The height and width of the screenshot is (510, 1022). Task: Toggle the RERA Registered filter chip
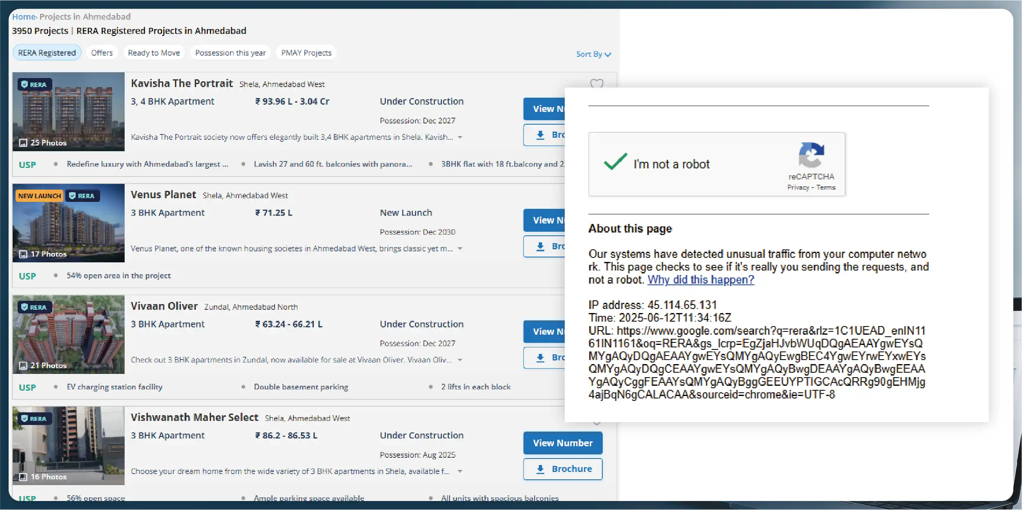tap(47, 53)
